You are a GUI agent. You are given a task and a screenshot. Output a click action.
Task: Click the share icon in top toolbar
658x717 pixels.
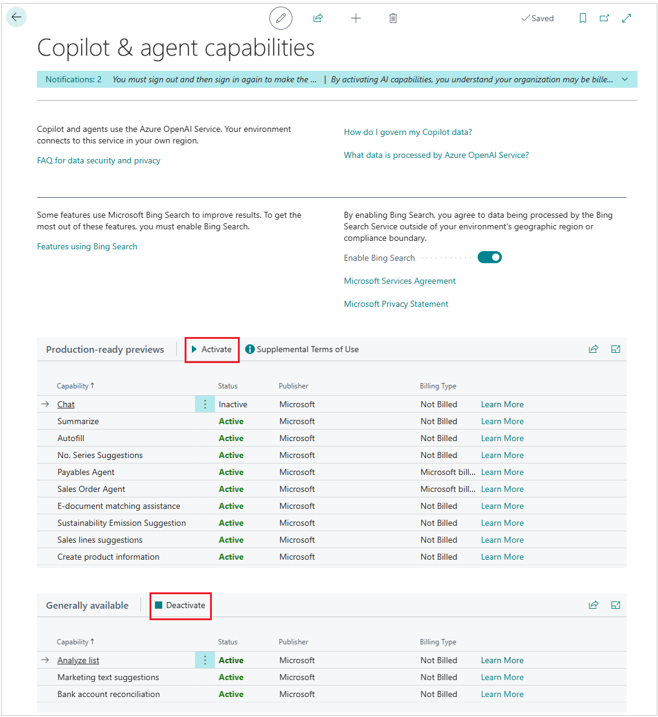coord(318,18)
